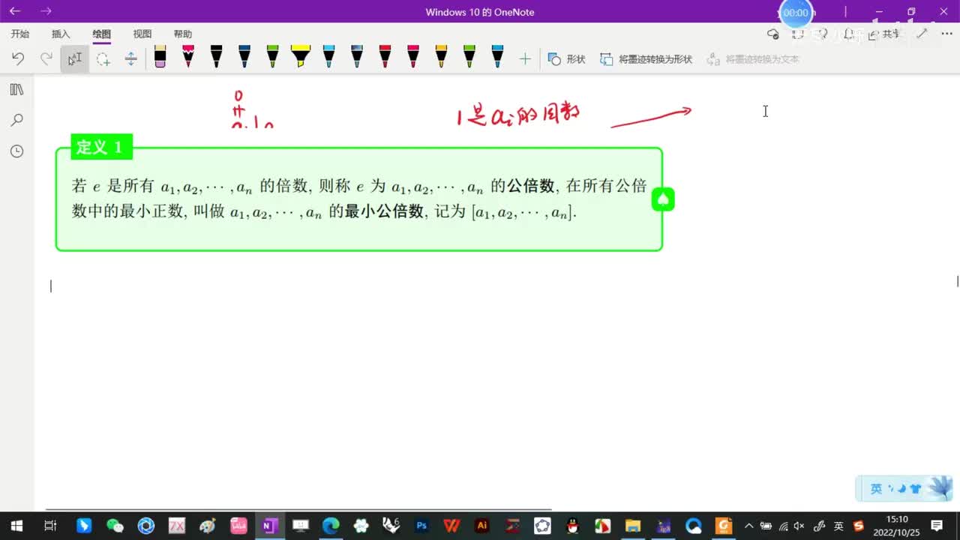Switch input language 英 in system tray
The image size is (960, 540).
tap(838, 526)
